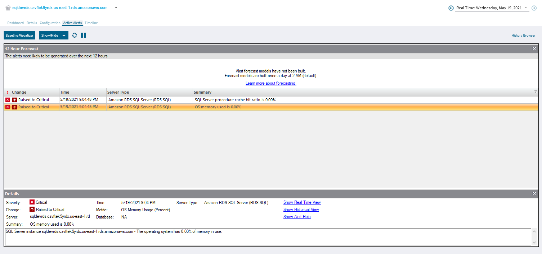Screen dimensions: 542x254
Task: Sort alerts by the Time column header
Action: tap(83, 92)
